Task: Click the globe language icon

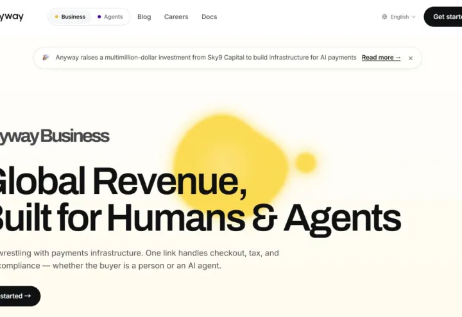Action: tap(384, 17)
